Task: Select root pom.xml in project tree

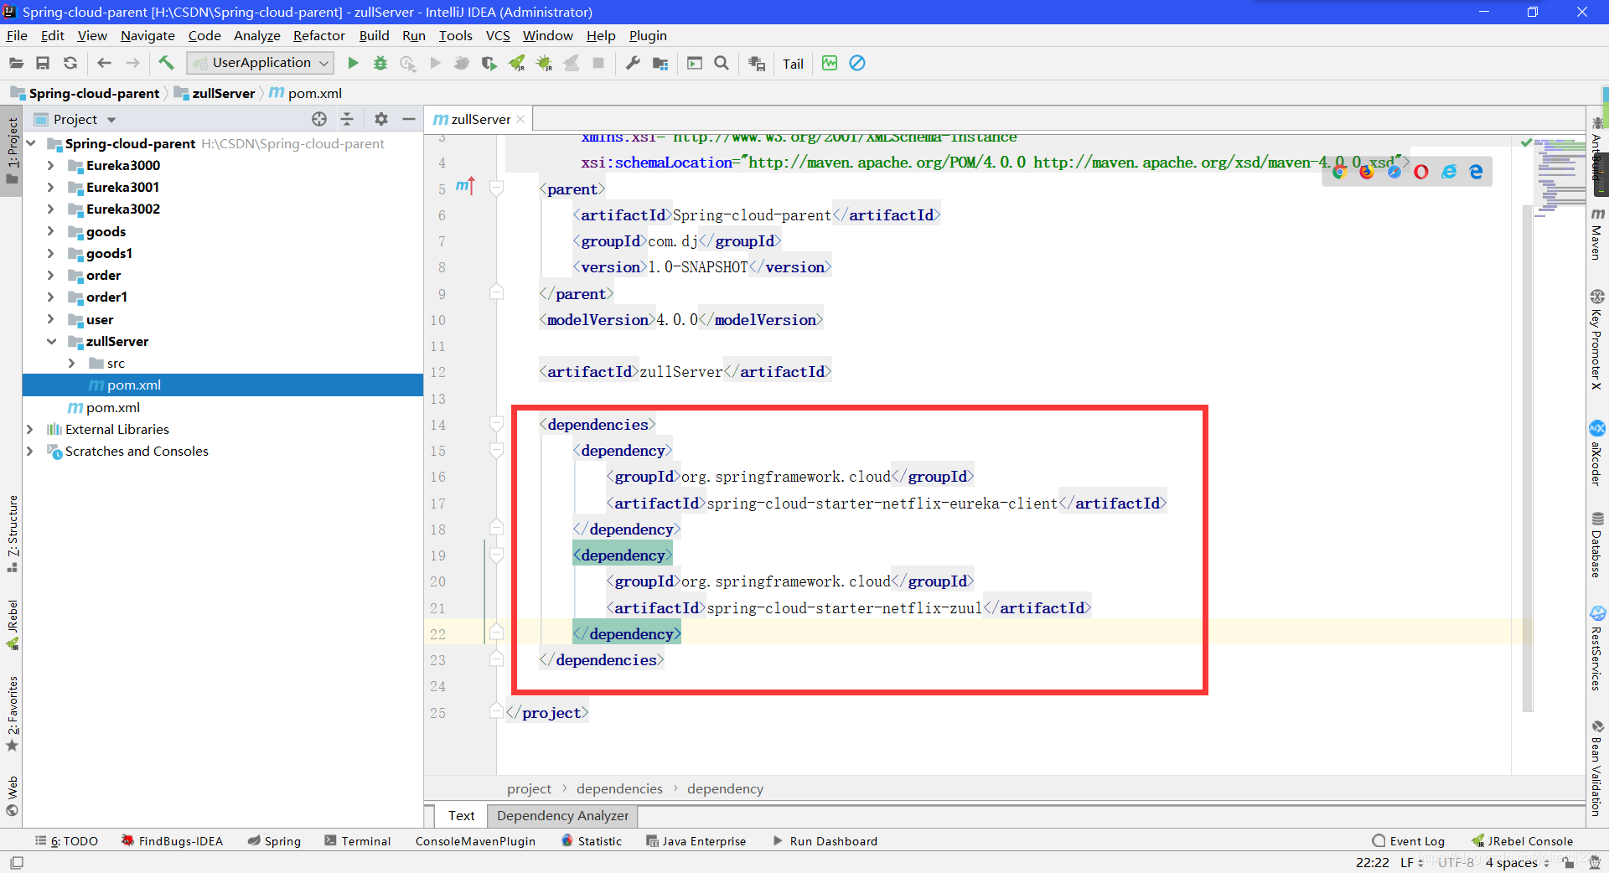Action: coord(112,407)
